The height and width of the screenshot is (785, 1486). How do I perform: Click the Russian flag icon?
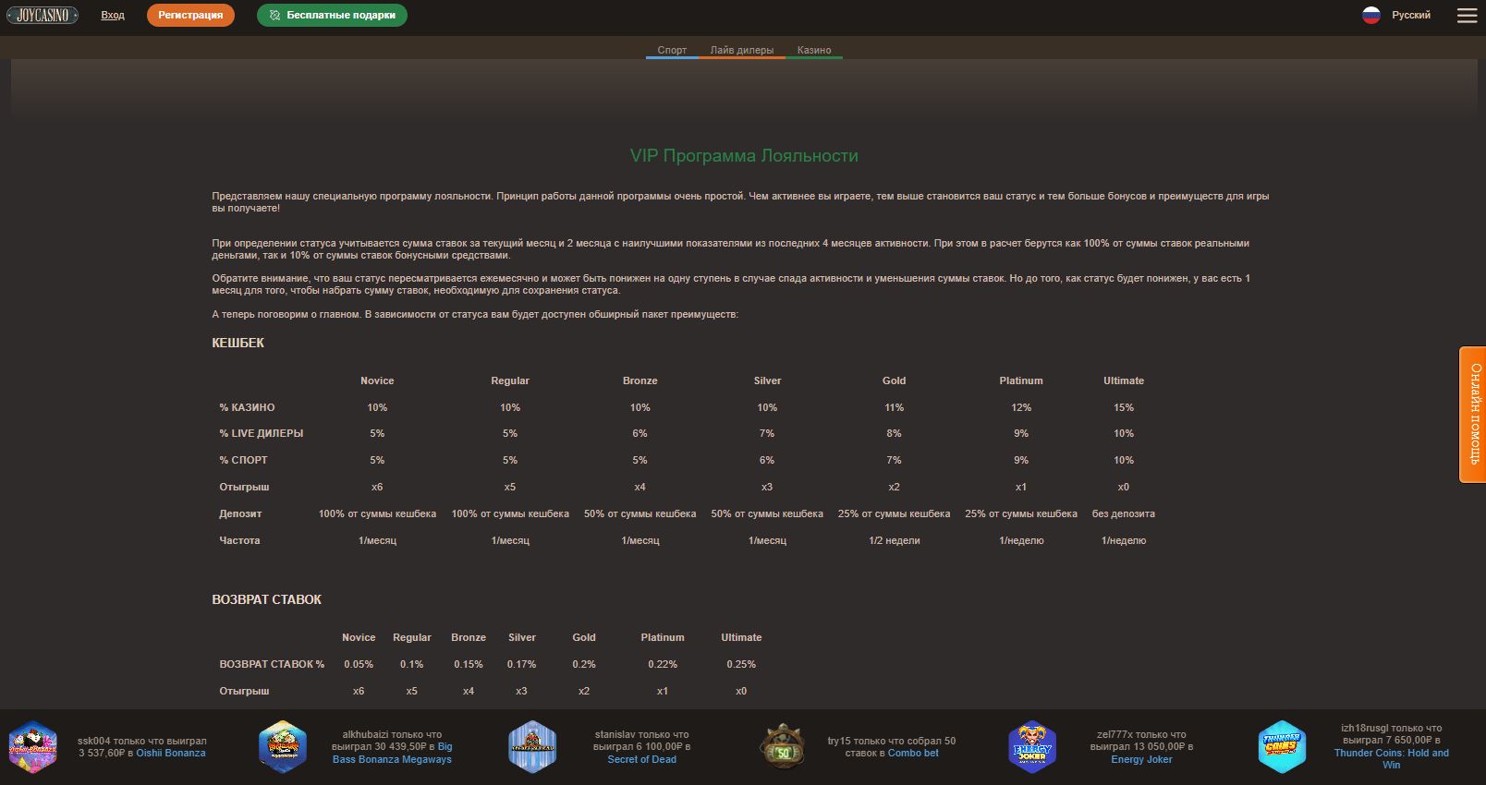coord(1370,16)
